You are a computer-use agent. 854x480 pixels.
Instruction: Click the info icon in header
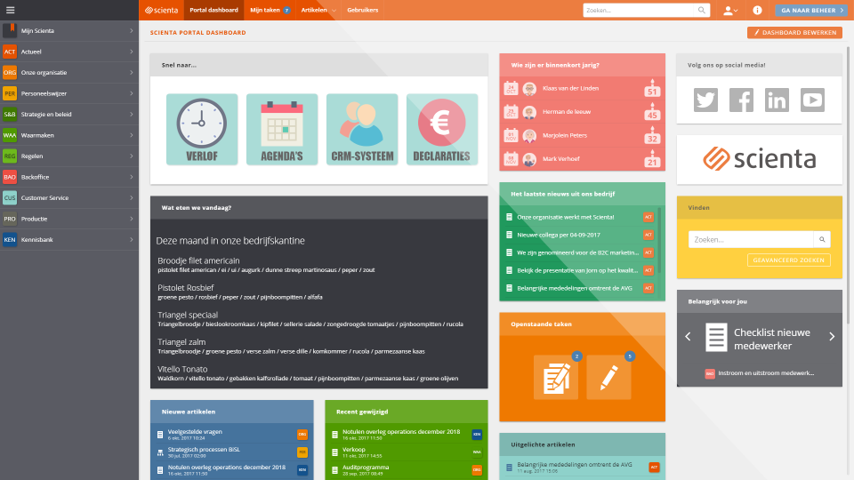[x=757, y=10]
